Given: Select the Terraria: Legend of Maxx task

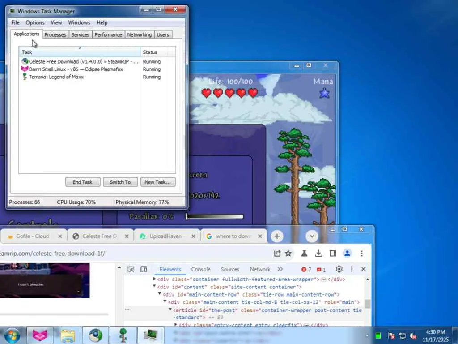Looking at the screenshot, I should (97, 77).
